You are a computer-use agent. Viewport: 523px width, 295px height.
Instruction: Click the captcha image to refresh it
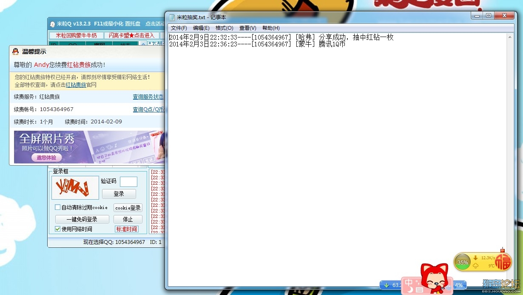click(x=75, y=188)
